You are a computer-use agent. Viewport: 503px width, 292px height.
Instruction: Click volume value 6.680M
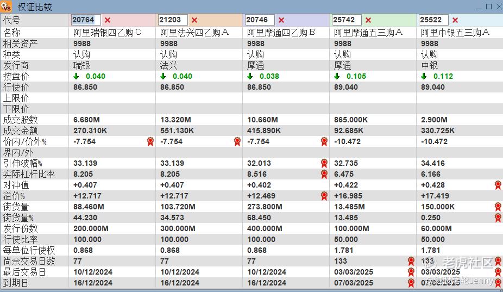pos(86,120)
